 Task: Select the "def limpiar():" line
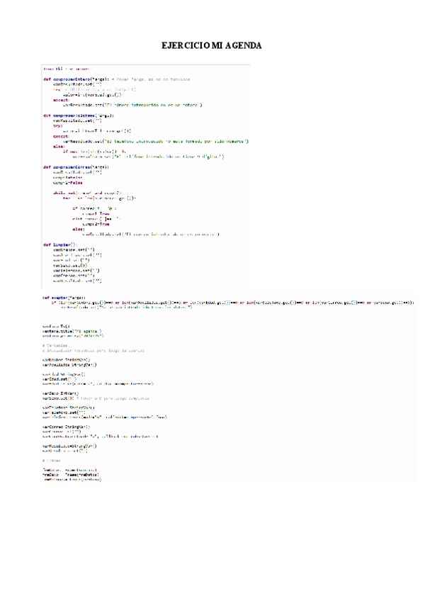pos(60,245)
